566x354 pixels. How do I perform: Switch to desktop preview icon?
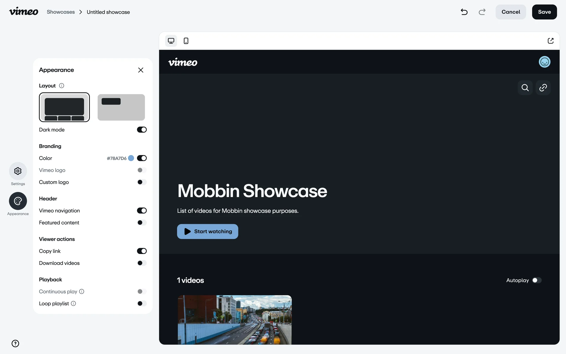(171, 41)
